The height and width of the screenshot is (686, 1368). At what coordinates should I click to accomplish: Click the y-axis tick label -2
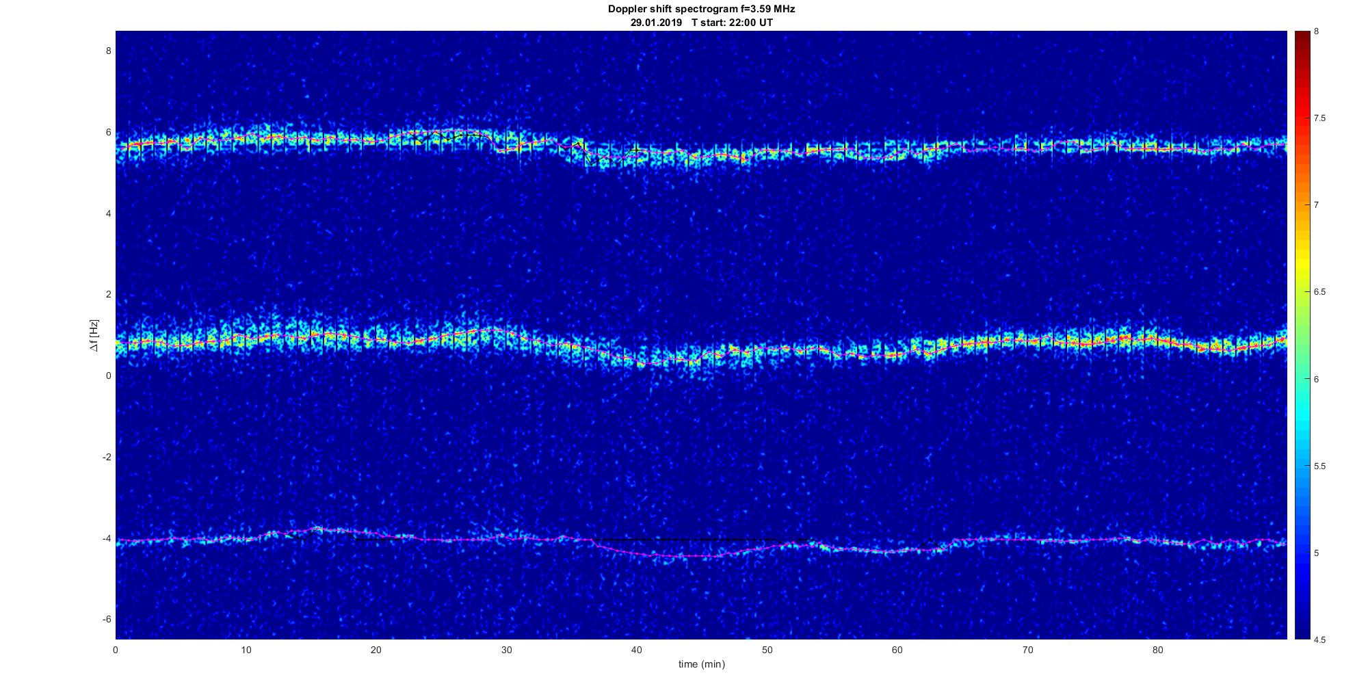[x=106, y=457]
